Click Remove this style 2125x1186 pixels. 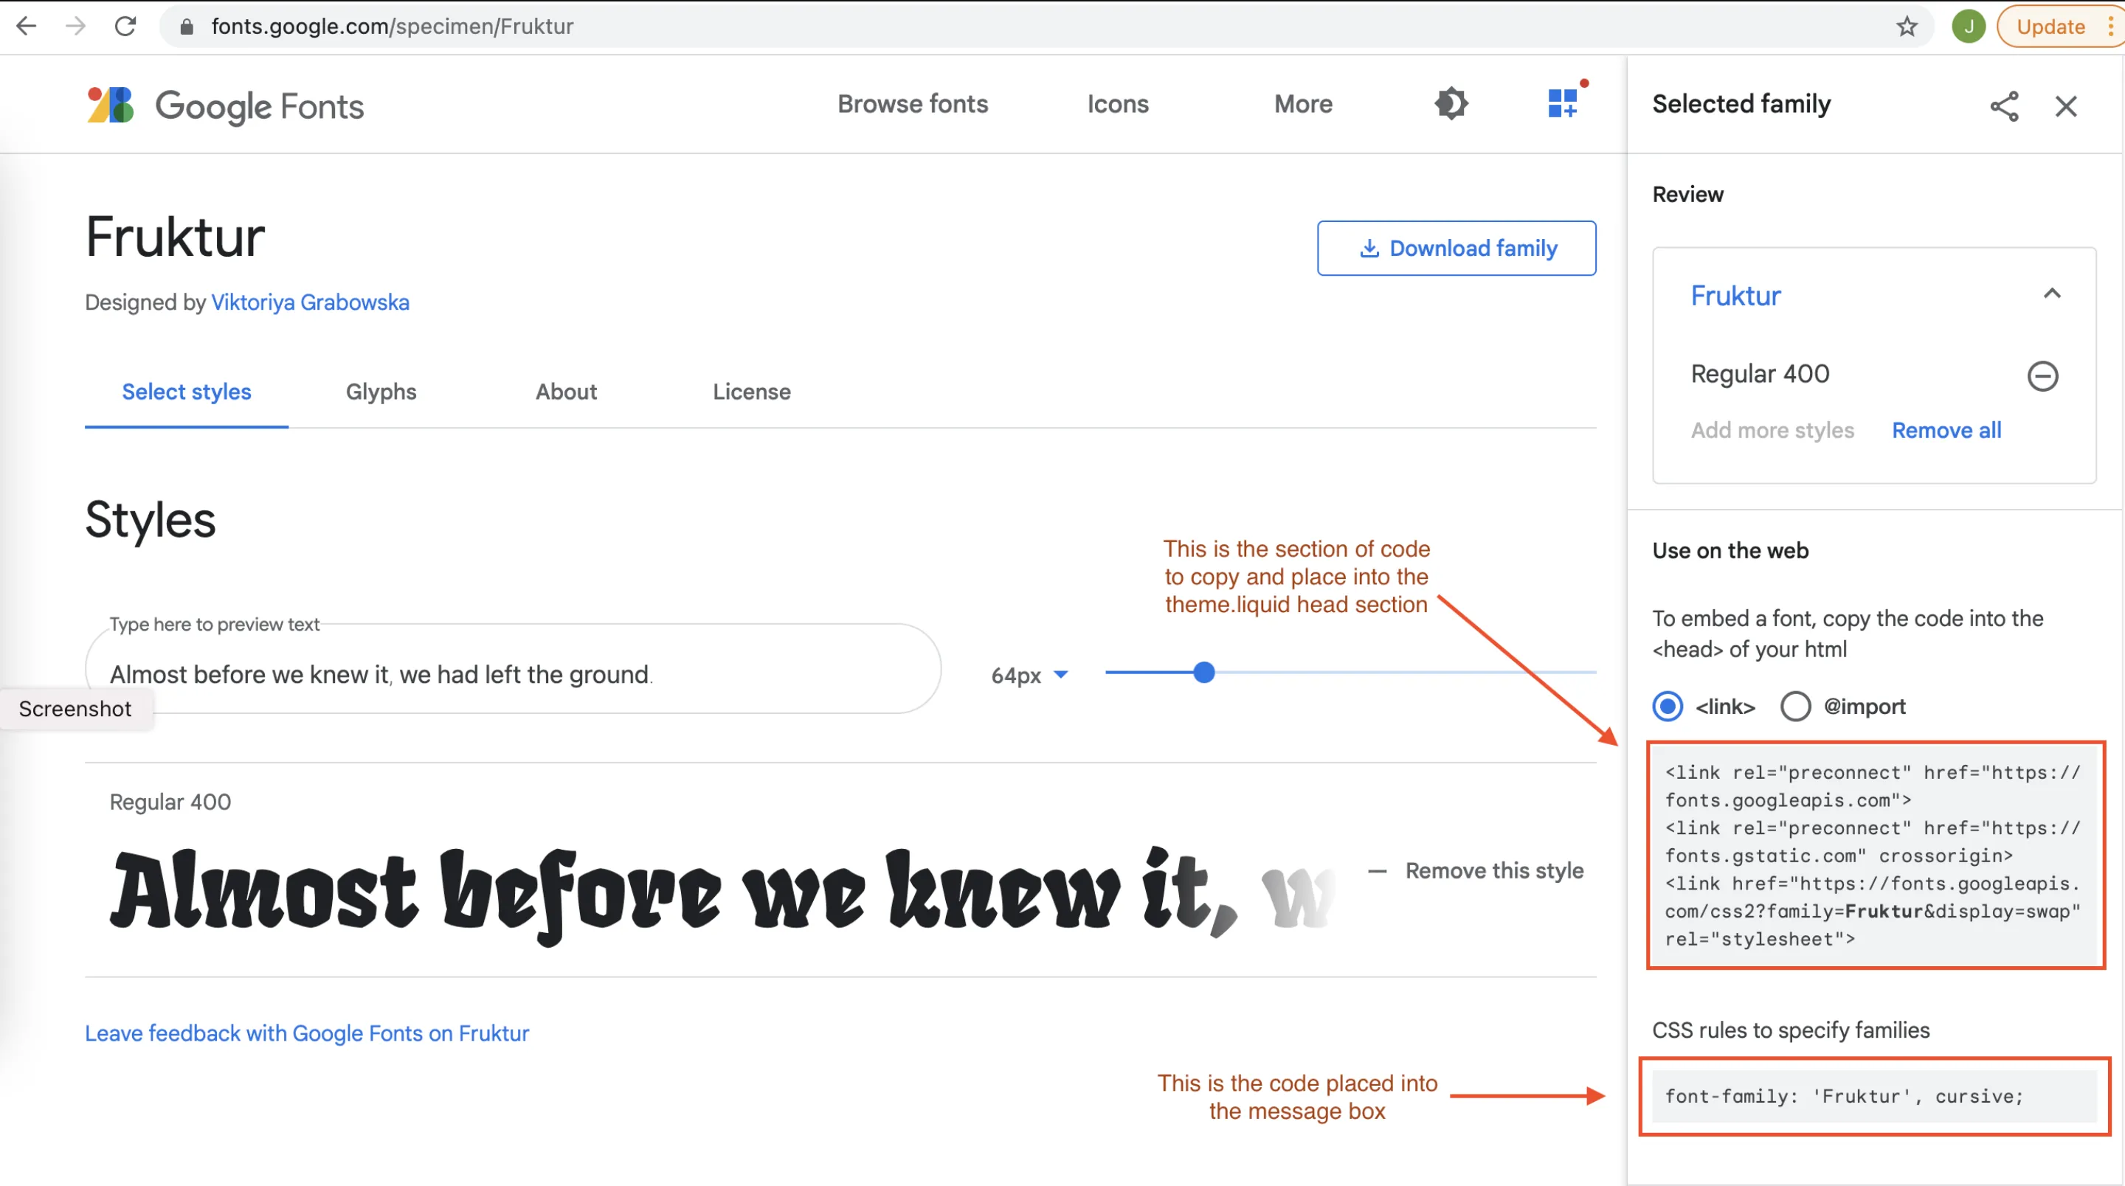pos(1476,871)
